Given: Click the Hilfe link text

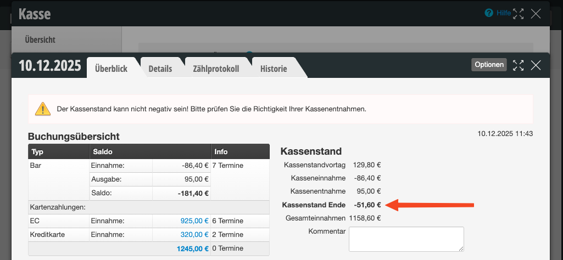Looking at the screenshot, I should (x=504, y=13).
